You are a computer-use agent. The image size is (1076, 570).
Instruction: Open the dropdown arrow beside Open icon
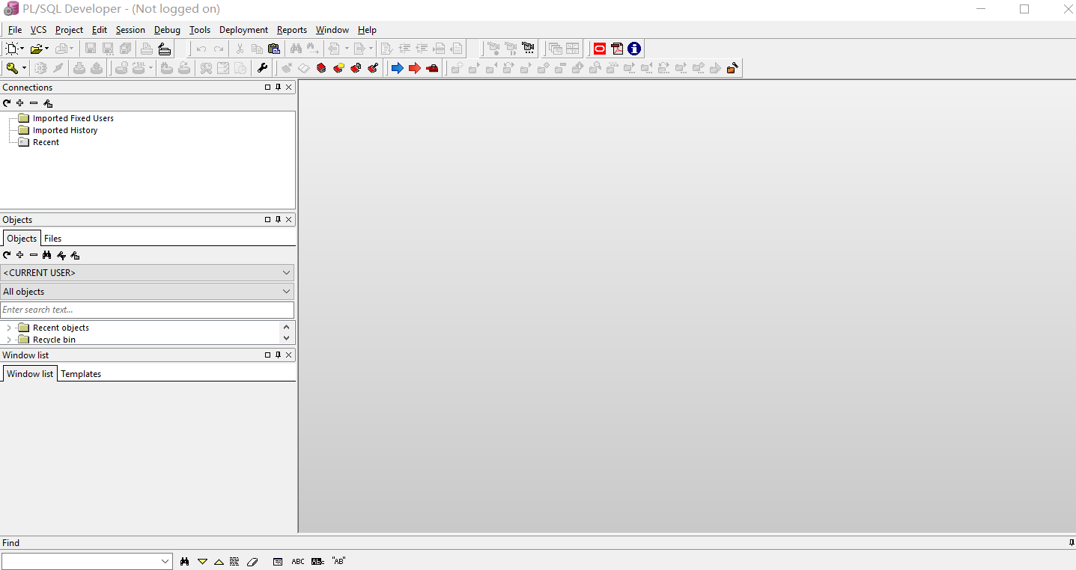(x=46, y=49)
